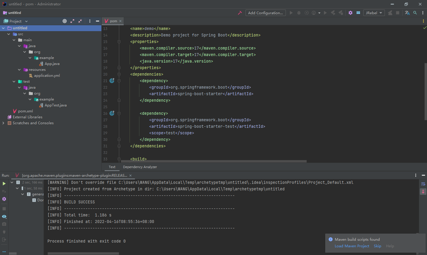
Task: Click the purple gear in the Run panel sidebar
Action: coord(4,199)
